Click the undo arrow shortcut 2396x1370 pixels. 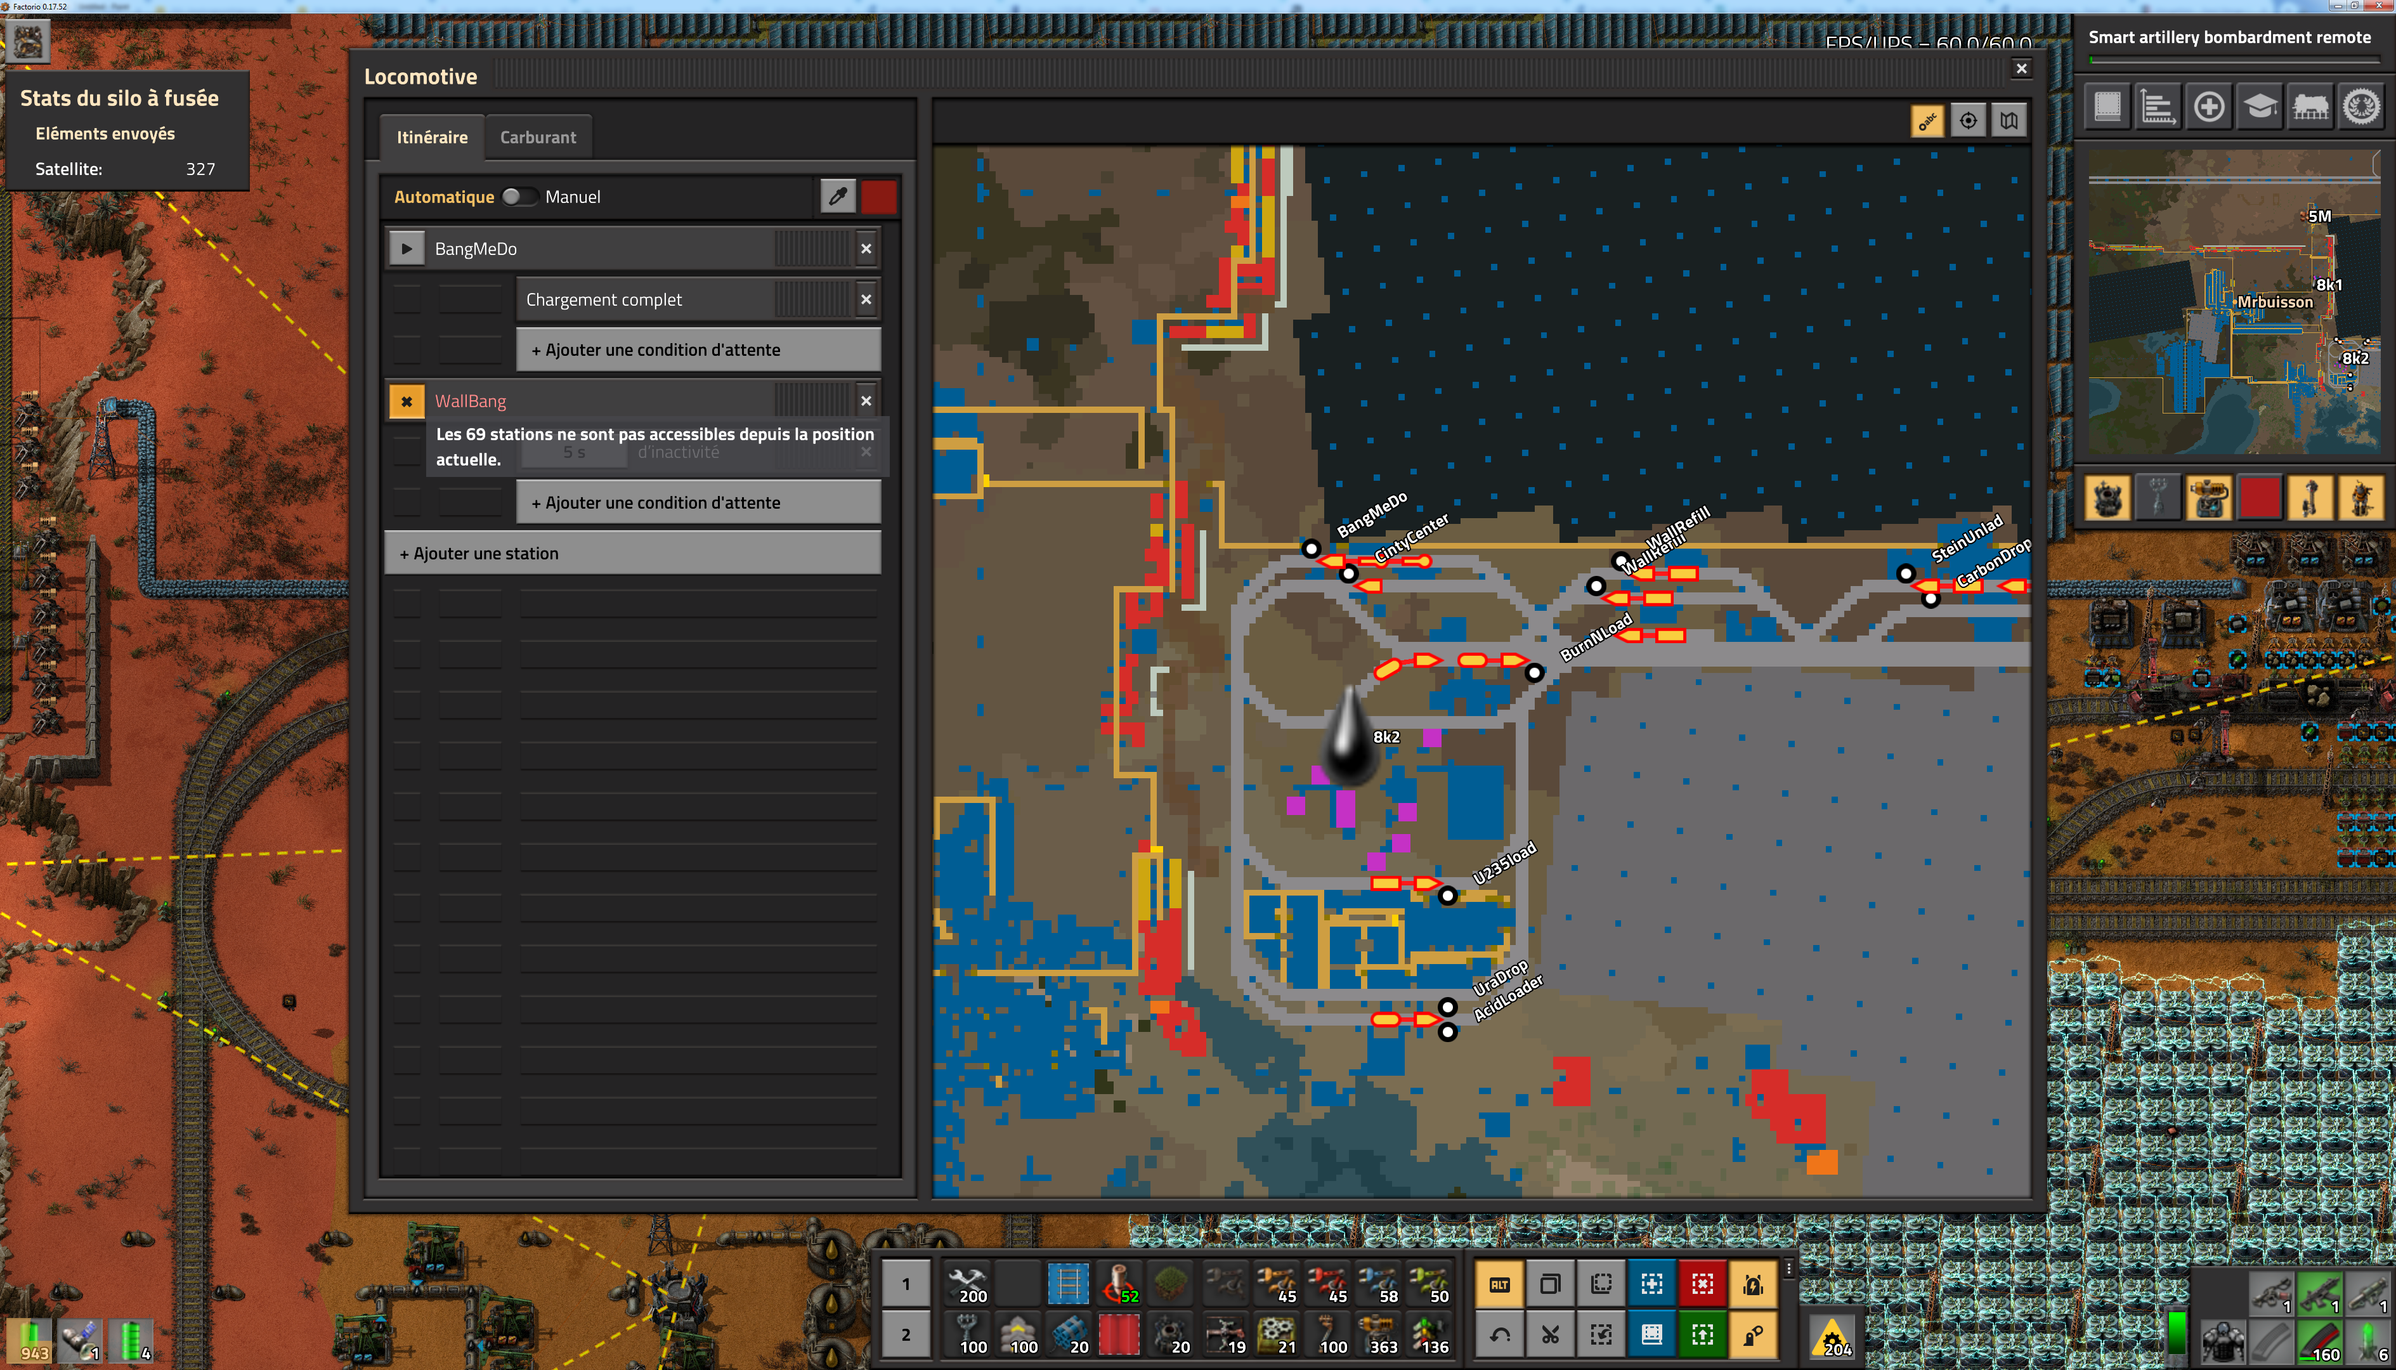coord(1499,1334)
